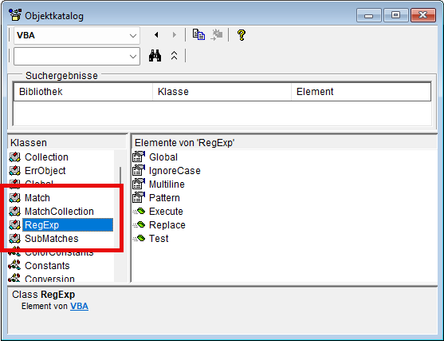Select the SubMatches class
Screen dimensions: 444x341
click(x=52, y=239)
